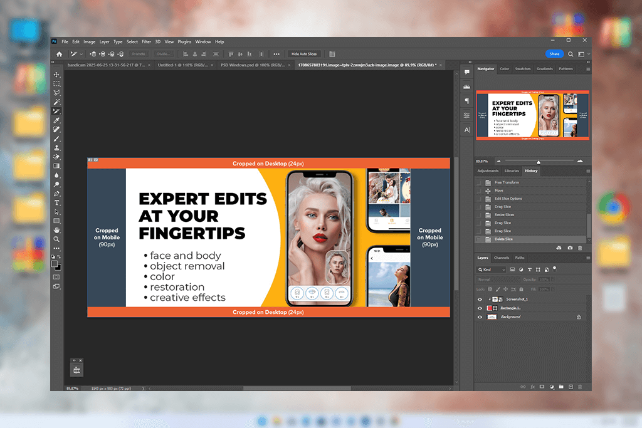Viewport: 642px width, 428px height.
Task: Open the Kind filter dropdown in Layers
Action: [492, 269]
